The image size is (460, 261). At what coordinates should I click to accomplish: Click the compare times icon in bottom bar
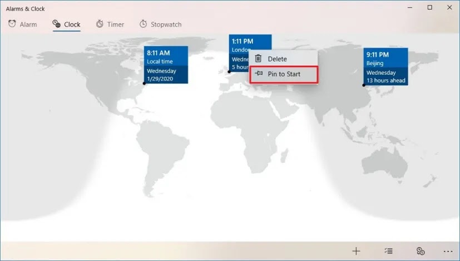coord(421,251)
